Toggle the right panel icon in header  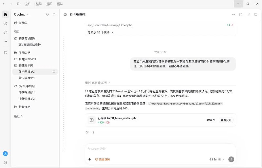[256, 14]
